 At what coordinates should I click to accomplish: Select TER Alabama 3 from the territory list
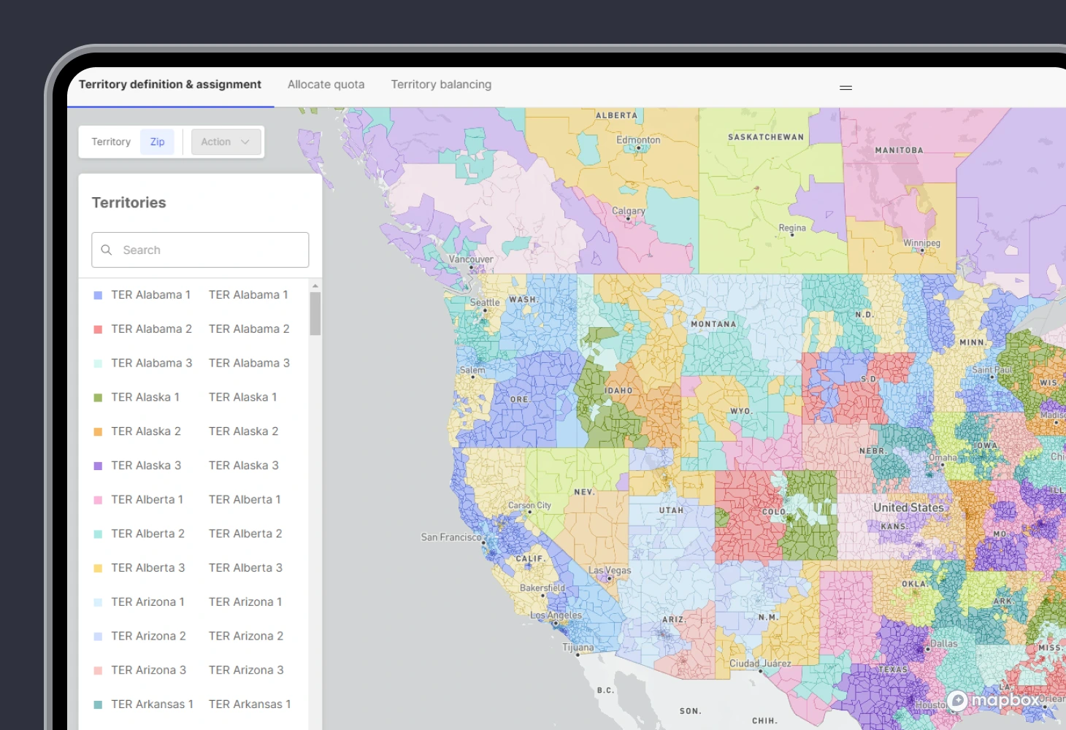(151, 363)
